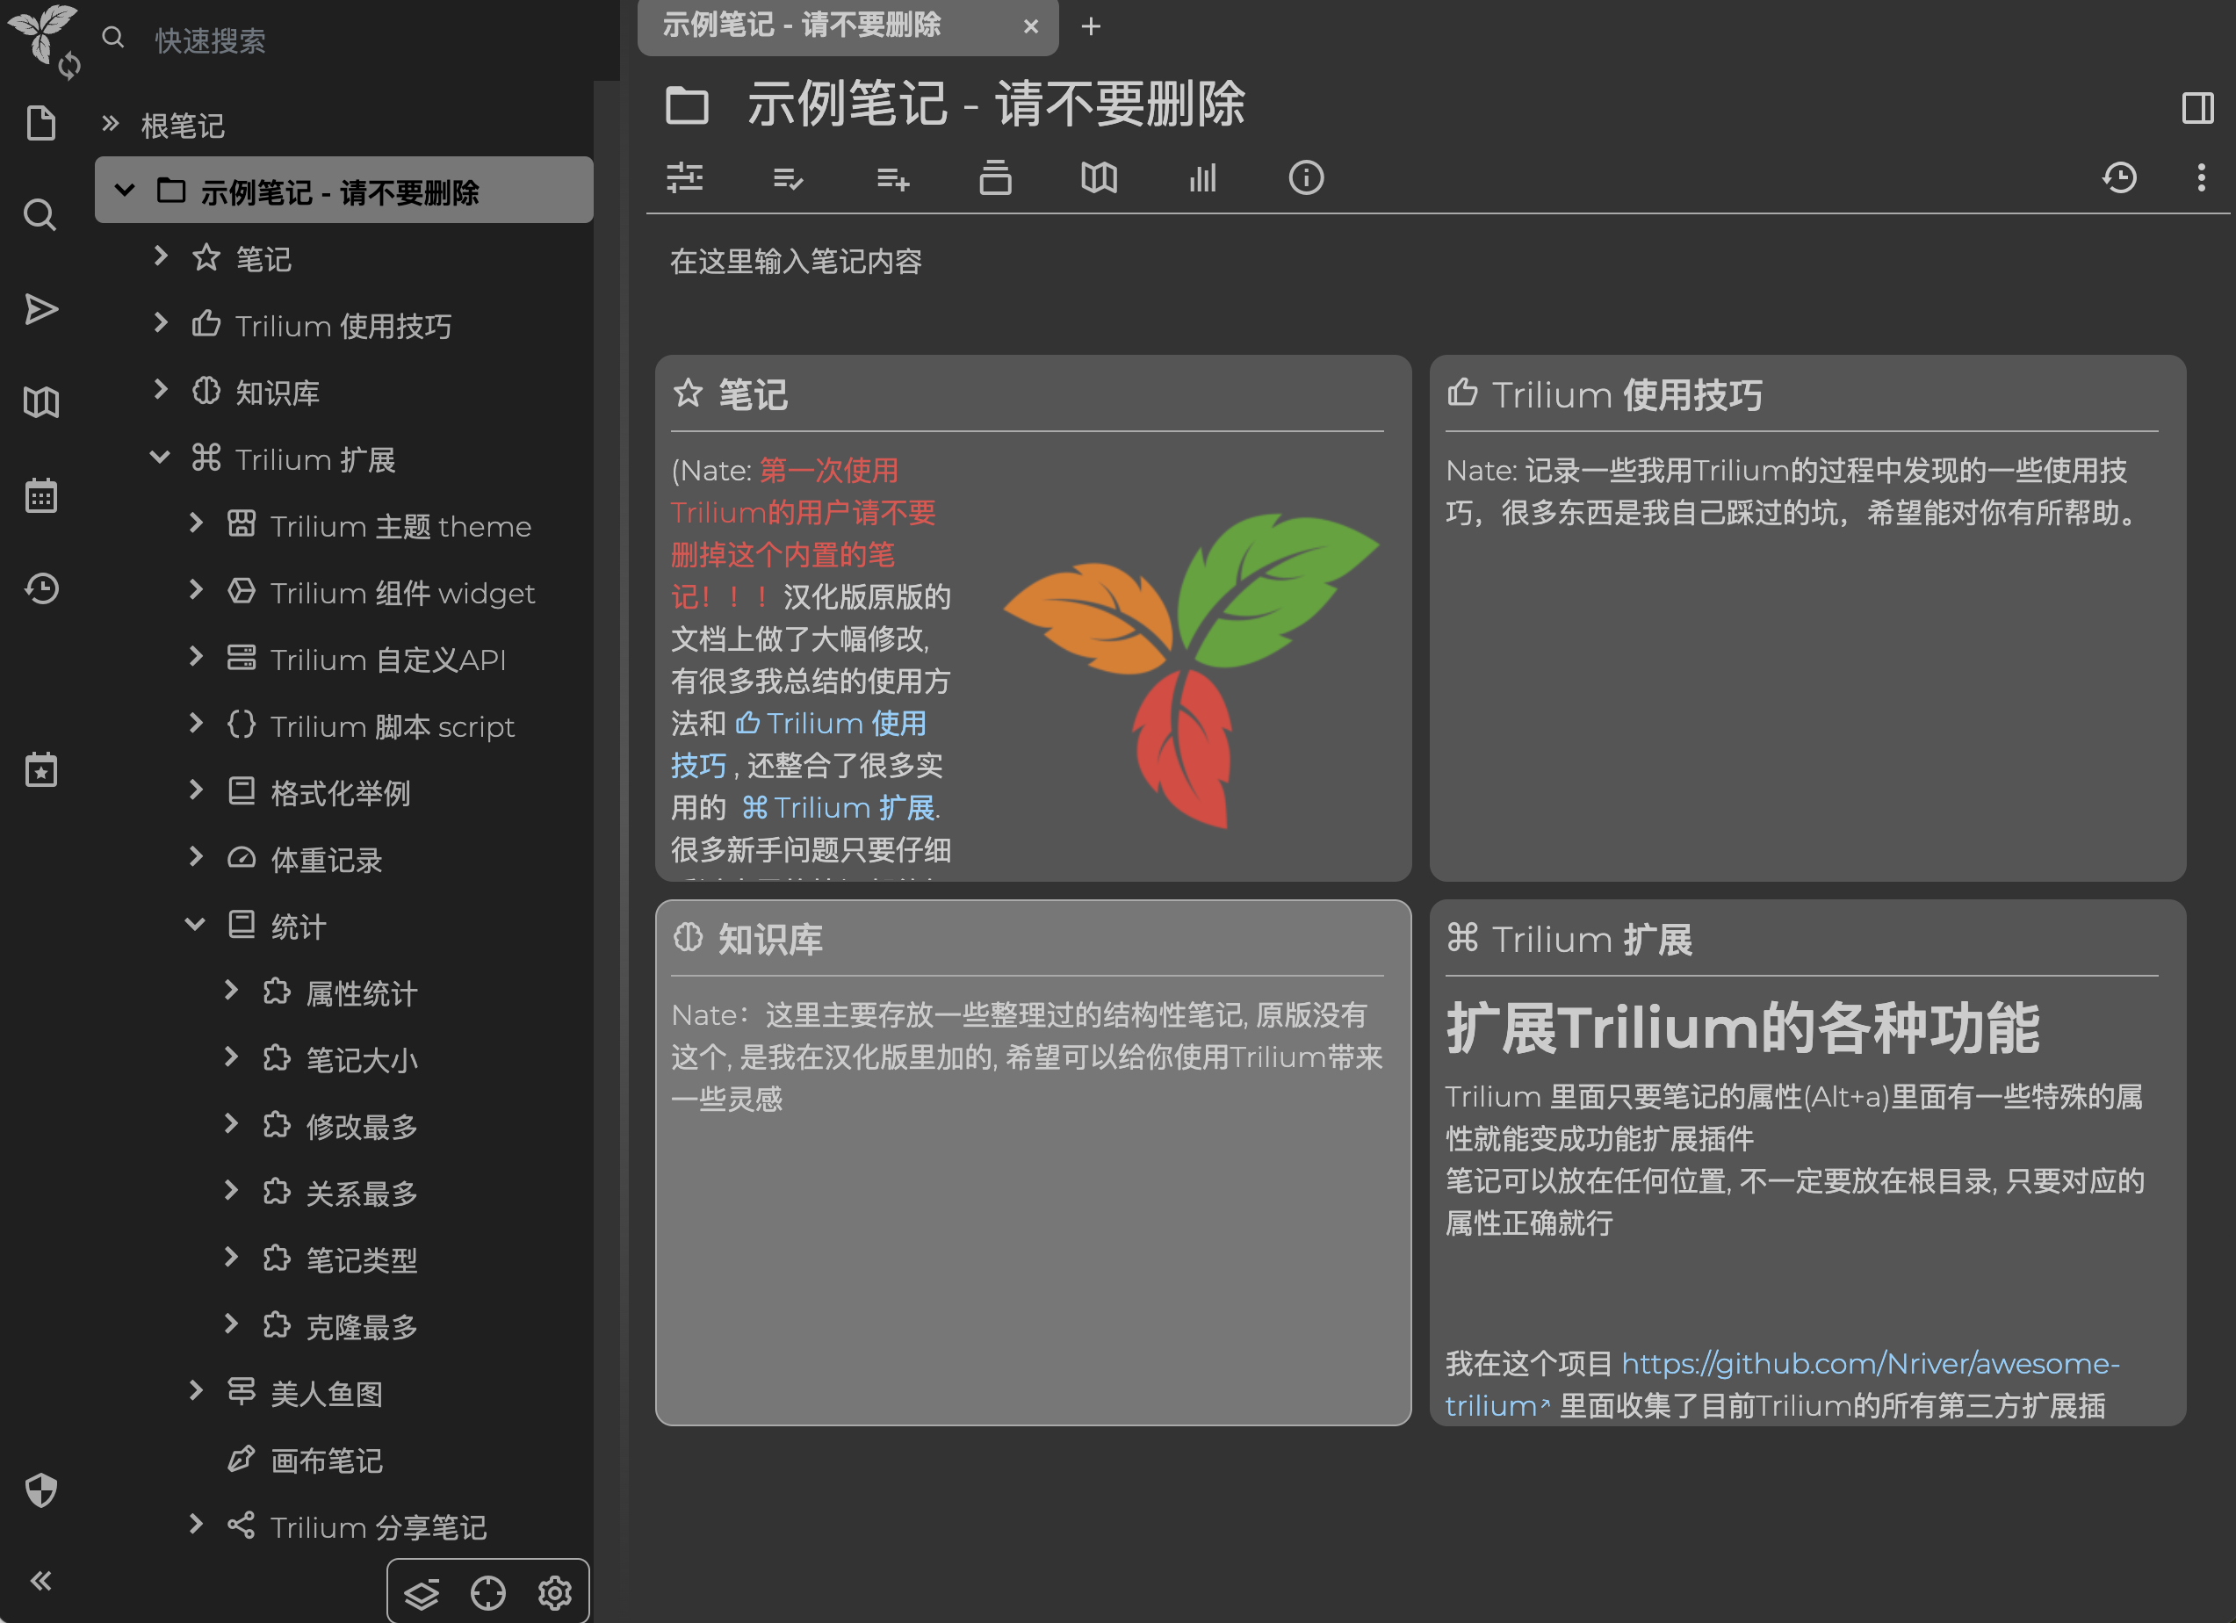Select 修改最多 in the tree
Viewport: 2236px width, 1623px height.
362,1126
